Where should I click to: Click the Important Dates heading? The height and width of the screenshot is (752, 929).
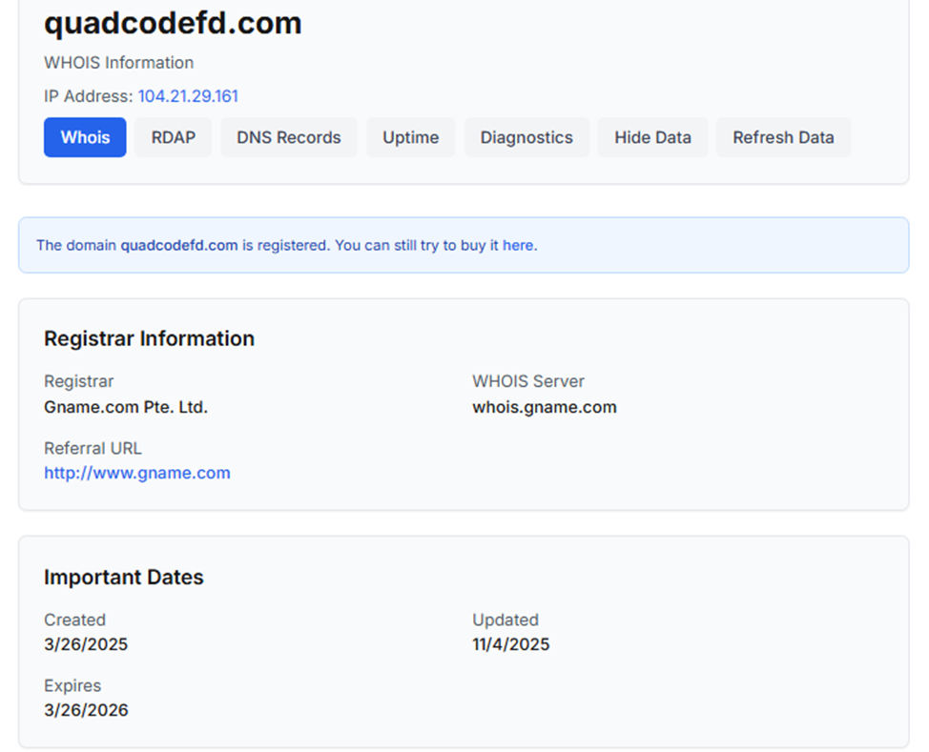tap(124, 578)
